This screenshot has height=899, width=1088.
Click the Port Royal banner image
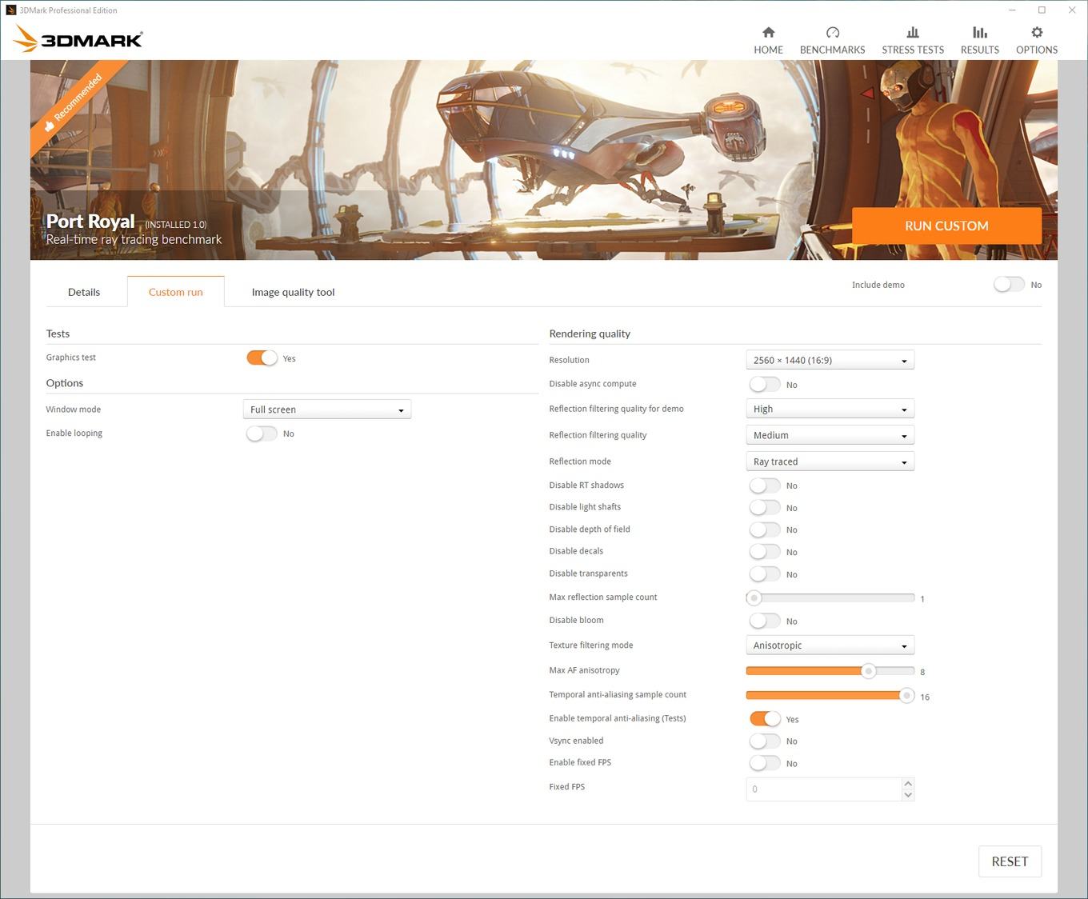coord(544,160)
